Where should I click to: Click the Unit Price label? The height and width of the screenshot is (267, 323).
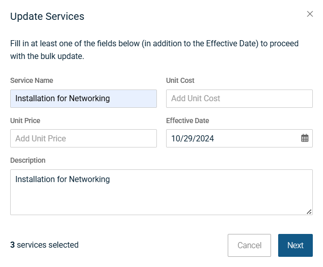tap(25, 121)
